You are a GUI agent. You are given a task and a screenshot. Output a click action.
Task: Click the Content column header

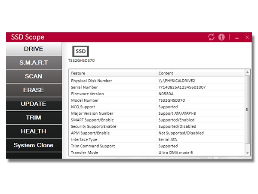[200, 73]
